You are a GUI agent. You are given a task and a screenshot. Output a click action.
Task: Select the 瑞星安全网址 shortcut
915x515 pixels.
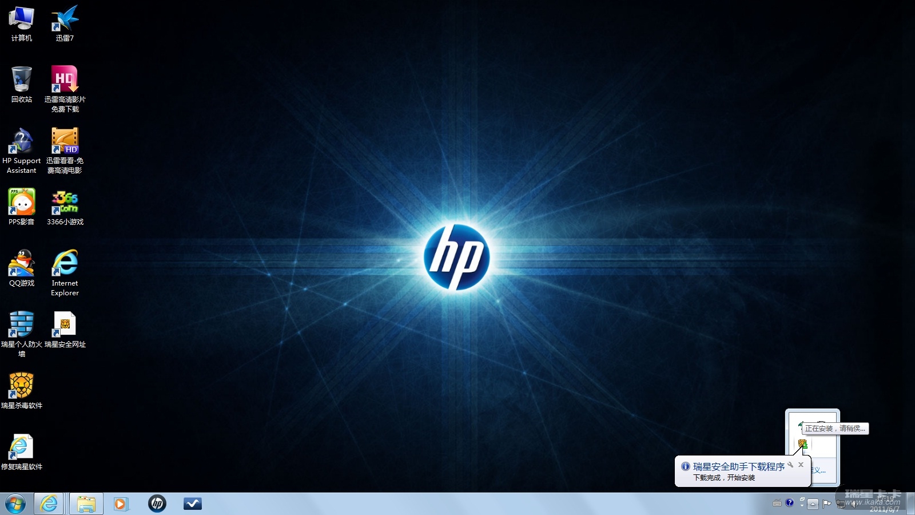(x=65, y=330)
